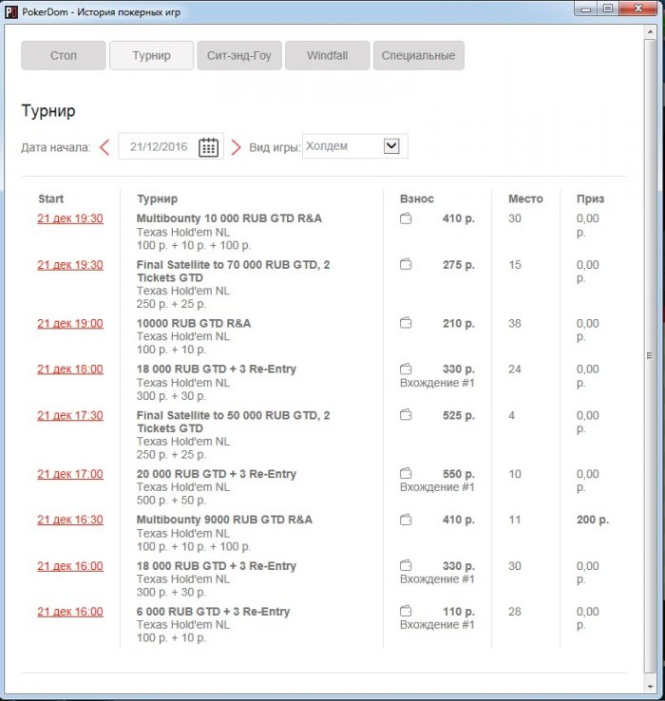
Task: Open the 21 дек 17:00 link
Action: 70,474
